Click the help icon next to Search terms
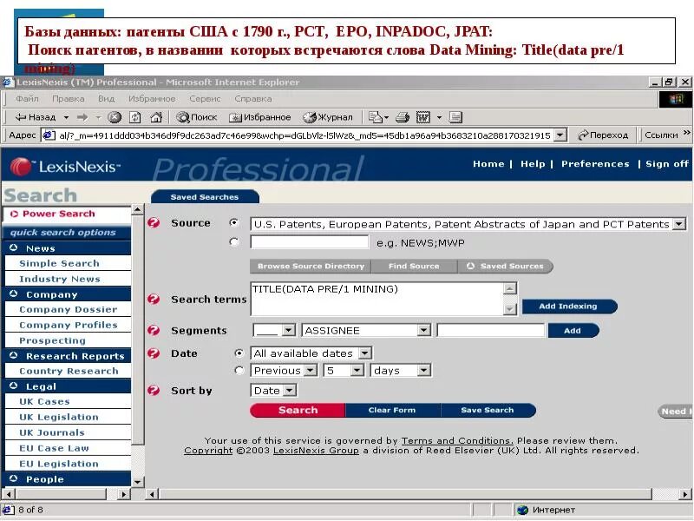694x521 pixels. tap(154, 299)
